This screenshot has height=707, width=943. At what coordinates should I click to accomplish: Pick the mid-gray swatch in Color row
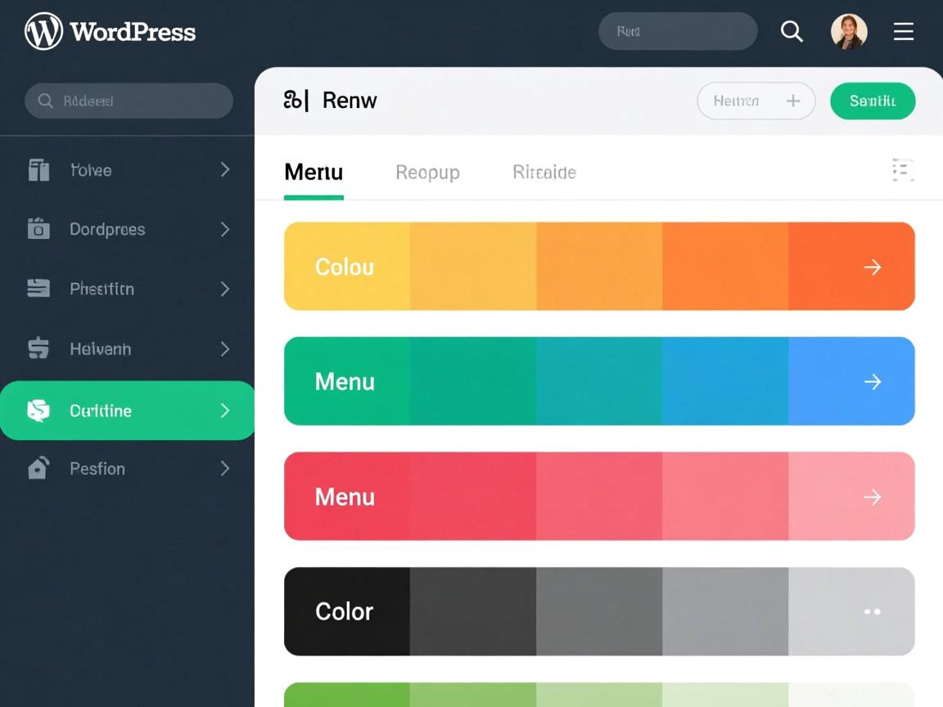point(599,611)
